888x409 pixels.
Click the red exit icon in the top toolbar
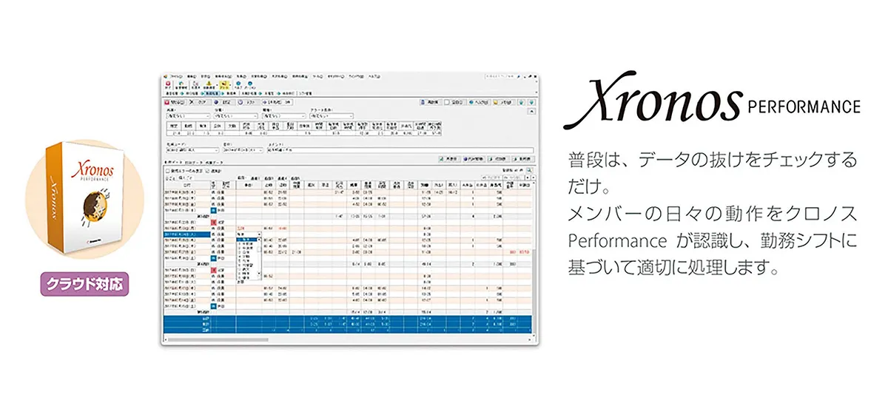pyautogui.click(x=168, y=84)
